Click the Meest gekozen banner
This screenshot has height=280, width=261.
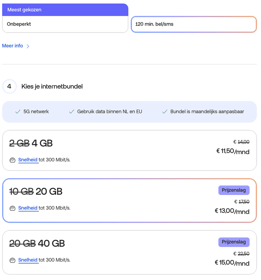pyautogui.click(x=65, y=10)
